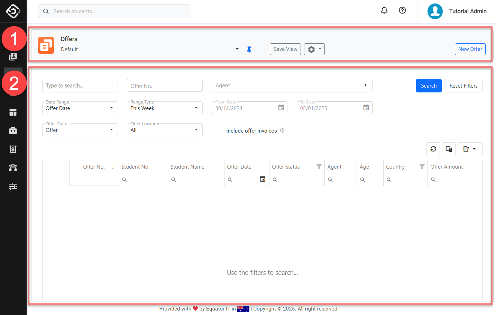The width and height of the screenshot is (496, 315).
Task: Enable Include offer invoices checkbox
Action: [216, 131]
